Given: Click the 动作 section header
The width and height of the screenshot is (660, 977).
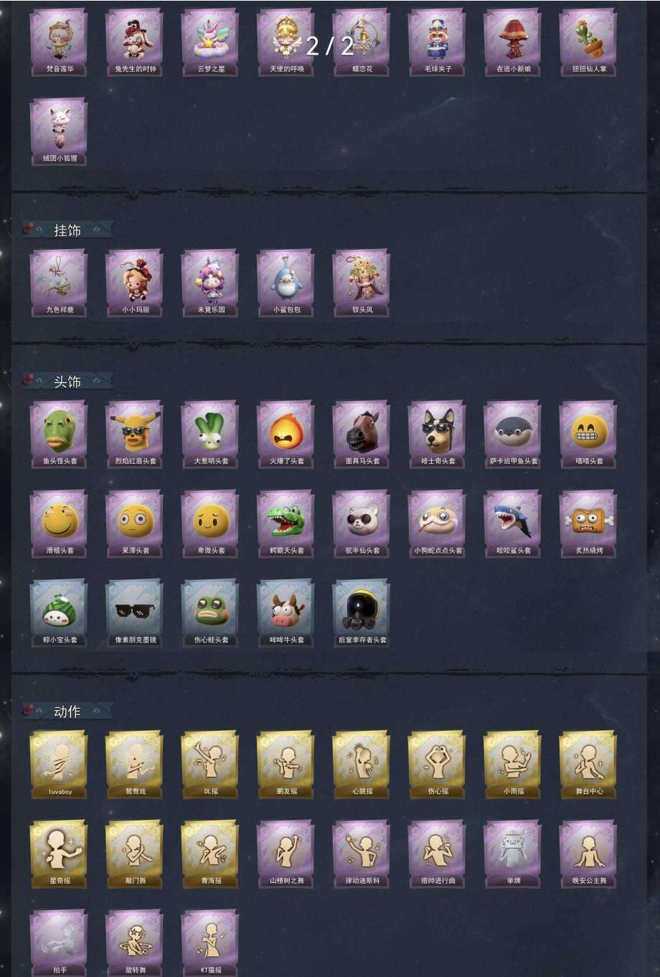Looking at the screenshot, I should point(67,711).
